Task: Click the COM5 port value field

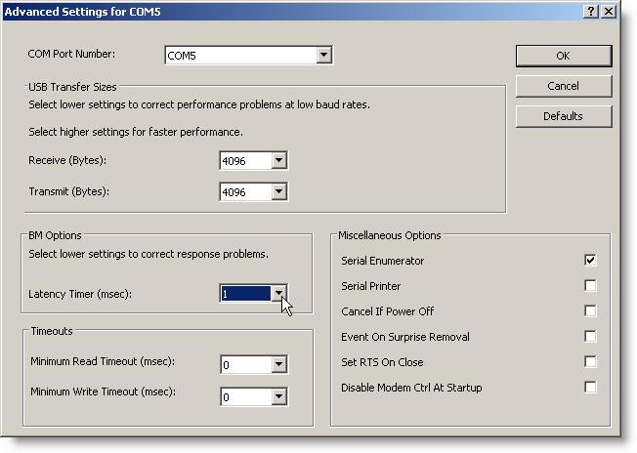Action: tap(239, 56)
